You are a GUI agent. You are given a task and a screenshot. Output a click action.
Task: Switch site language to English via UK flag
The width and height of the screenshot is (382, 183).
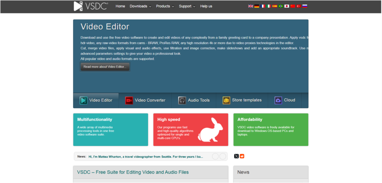pos(251,6)
